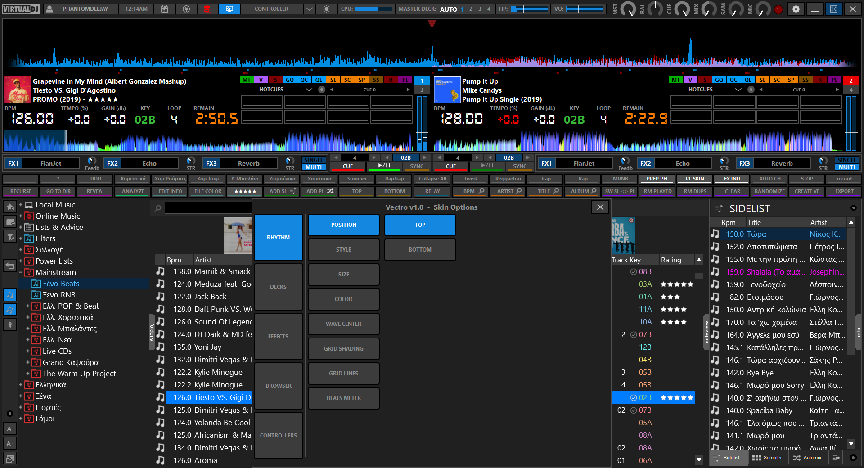Click right deck play/pause button
This screenshot has height=468, width=864.
487,166
